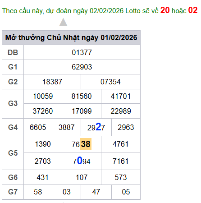
Task: Select G5 number 2703
Action: pyautogui.click(x=43, y=161)
